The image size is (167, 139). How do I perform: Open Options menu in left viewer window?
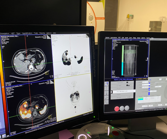tap(49, 33)
